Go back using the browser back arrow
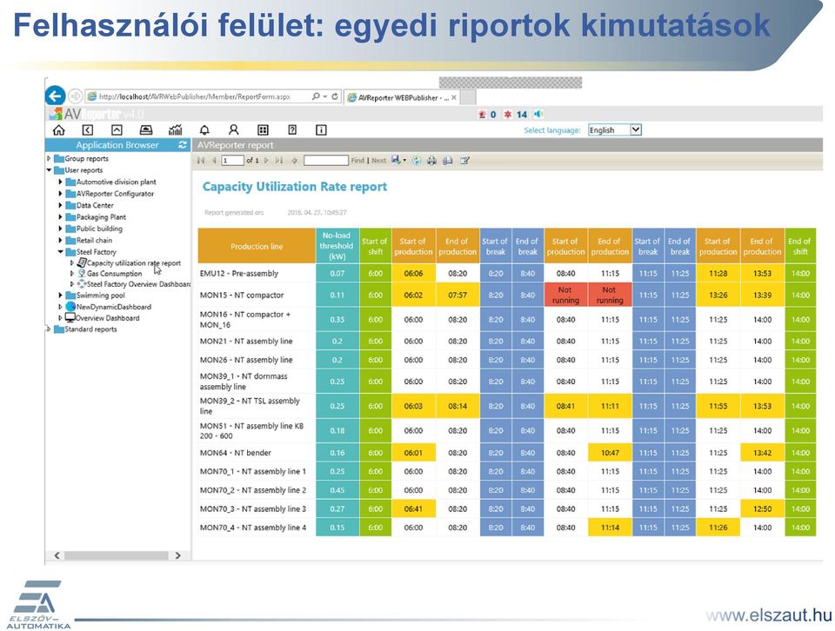Image resolution: width=835 pixels, height=631 pixels. point(55,96)
